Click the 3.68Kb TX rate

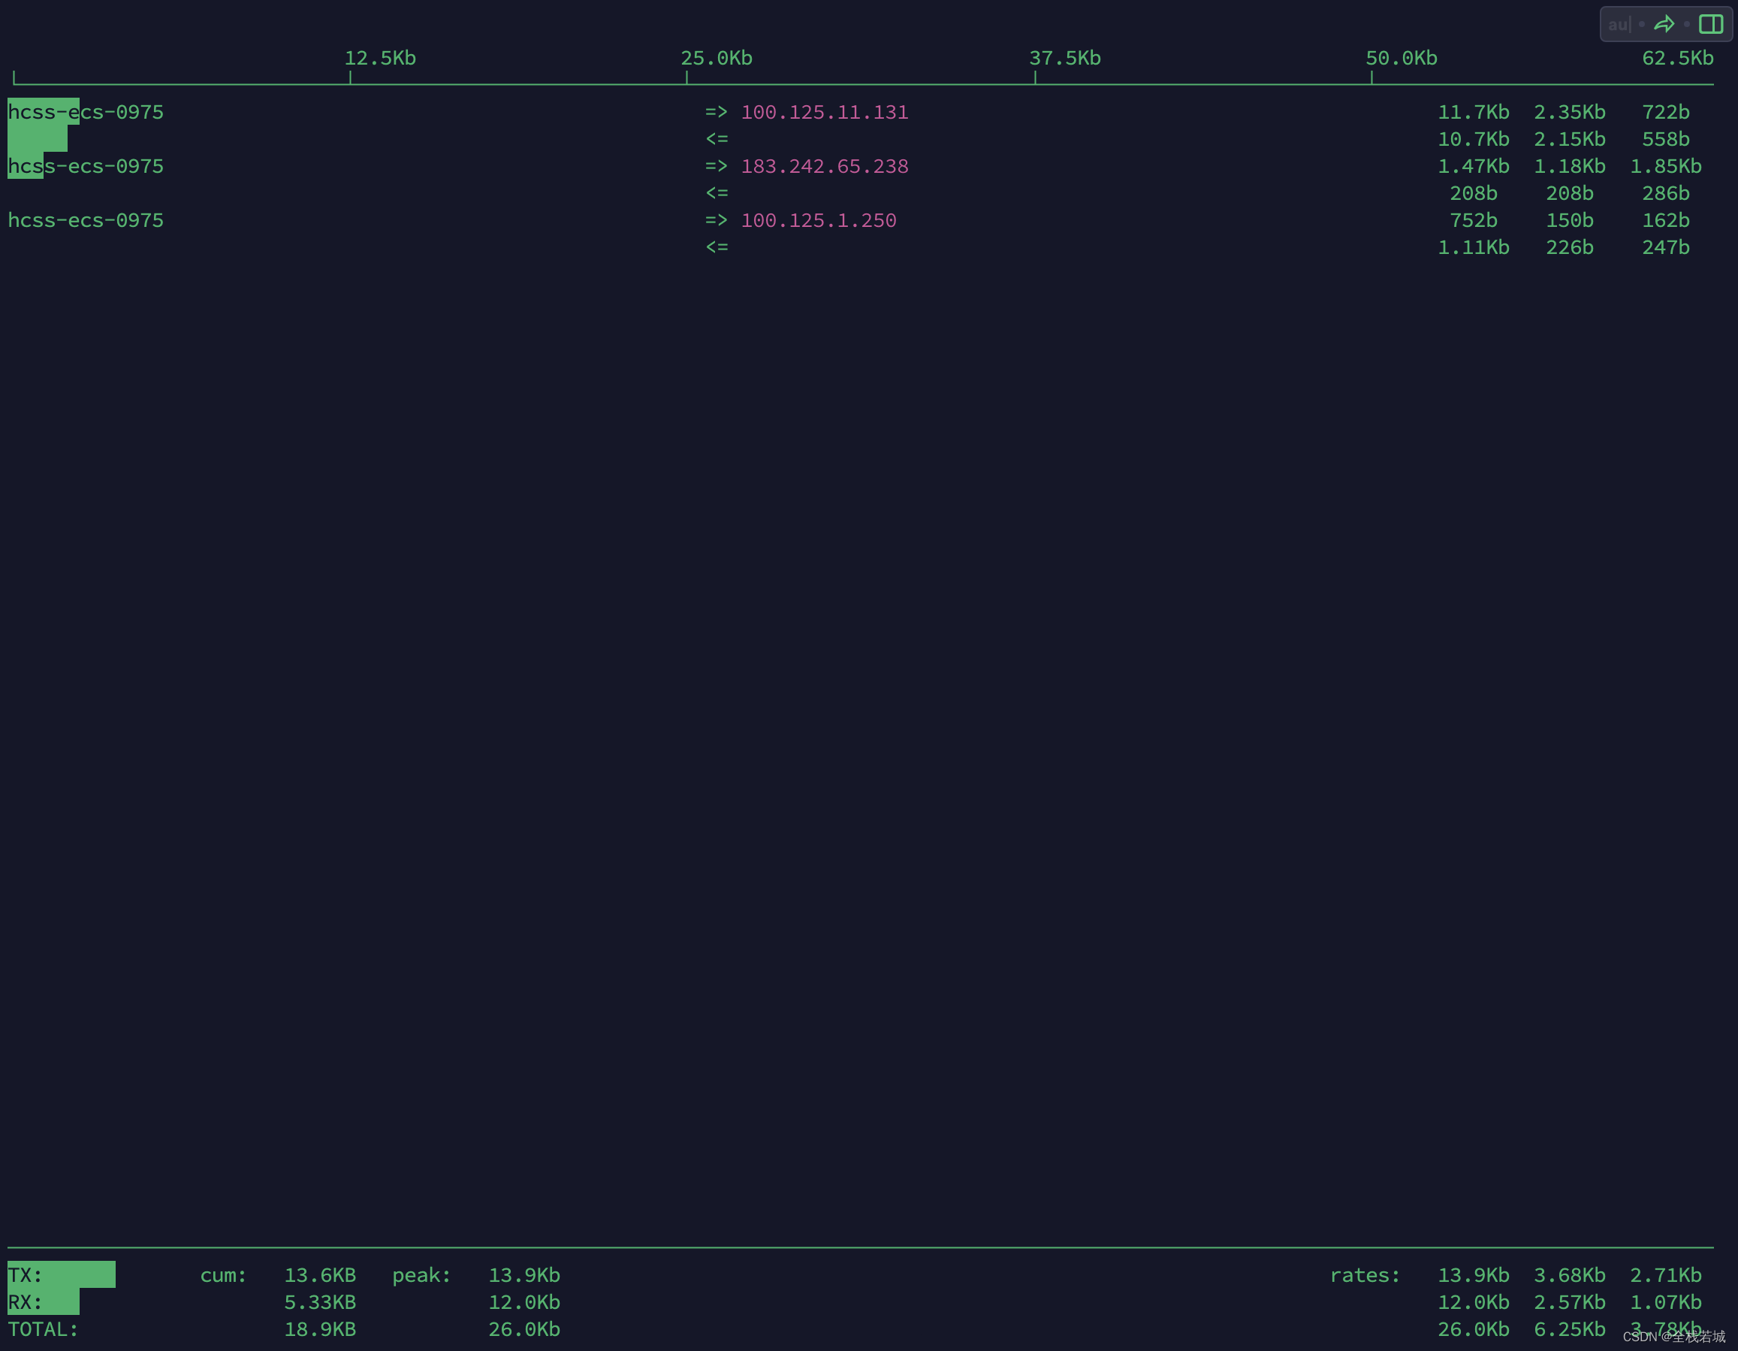1570,1275
